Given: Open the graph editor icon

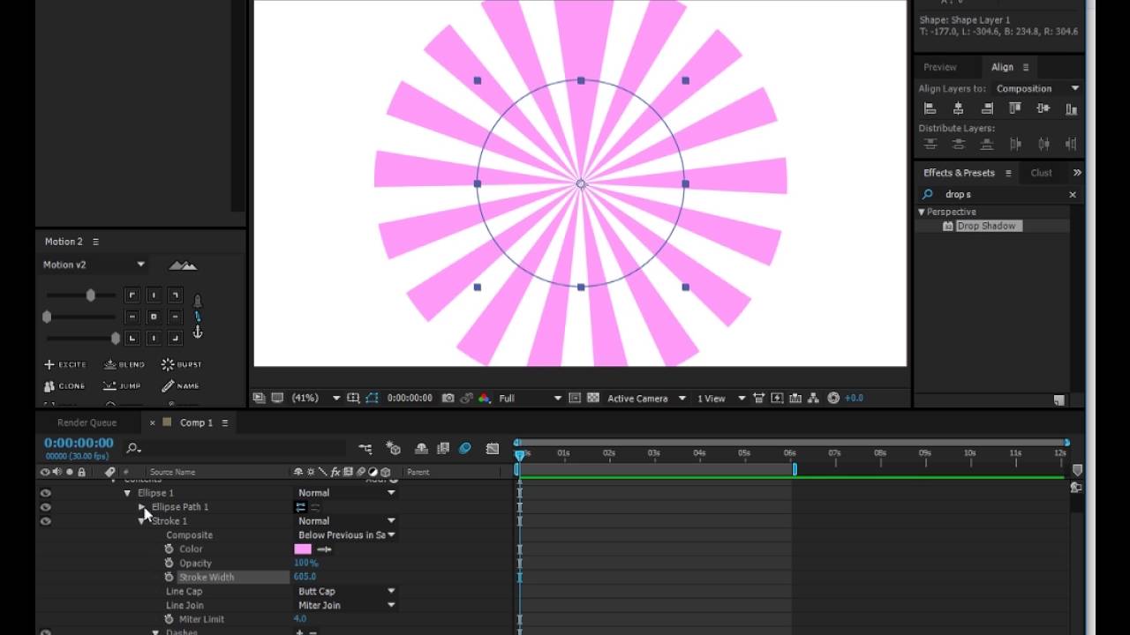Looking at the screenshot, I should 493,449.
